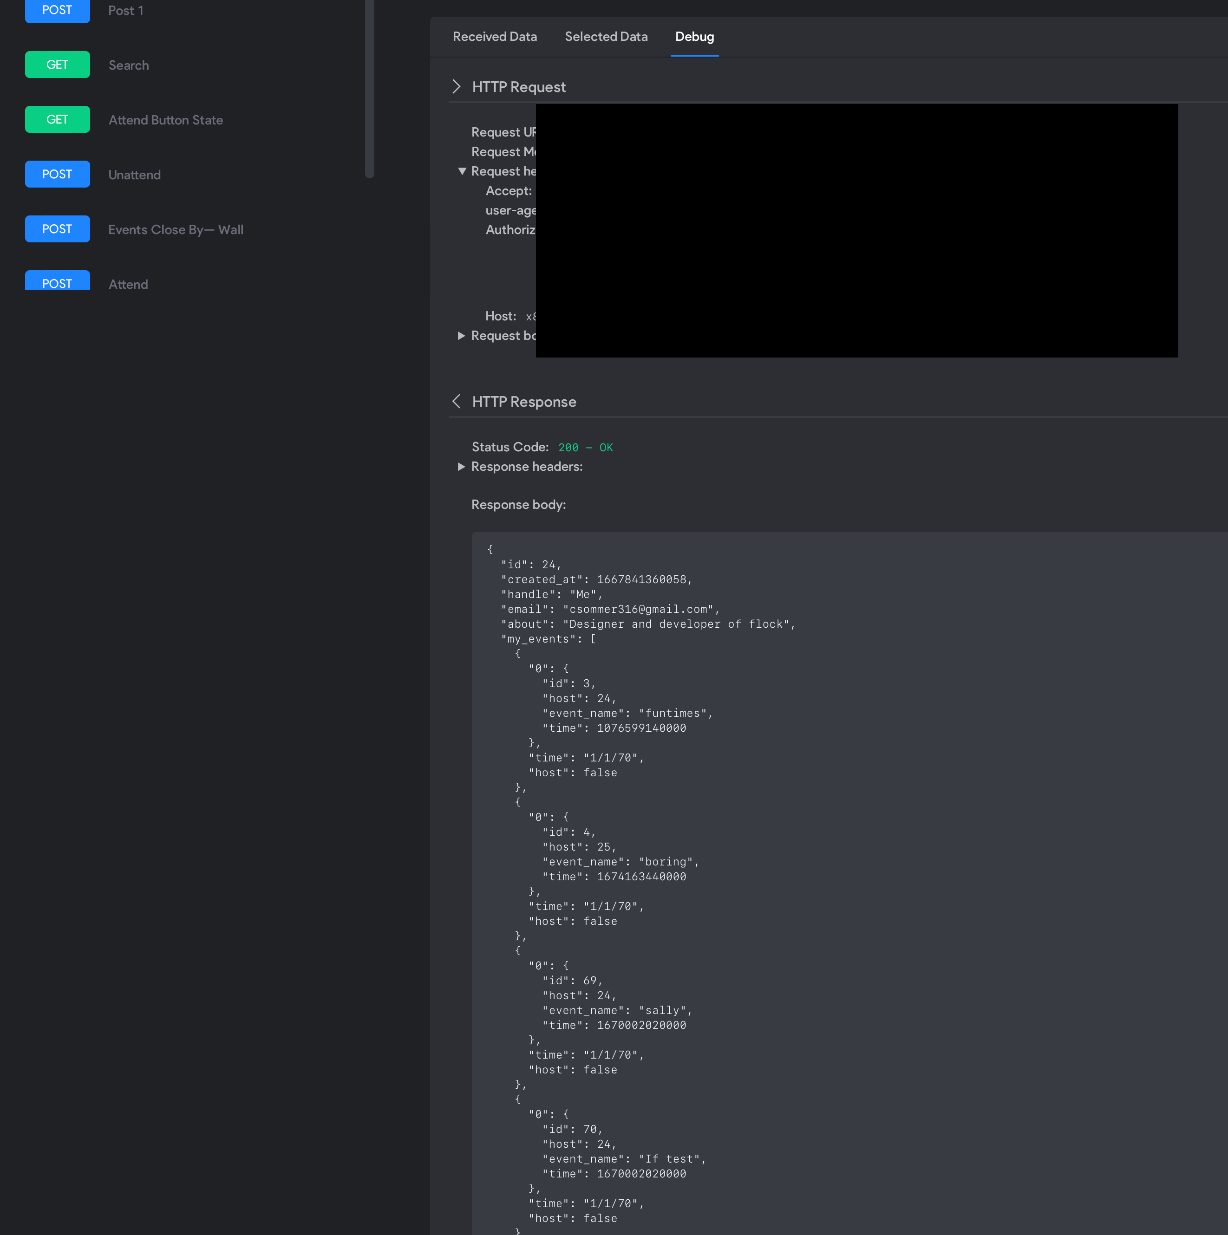Click the "host": 25 line
Image resolution: width=1228 pixels, height=1235 pixels.
(x=580, y=847)
